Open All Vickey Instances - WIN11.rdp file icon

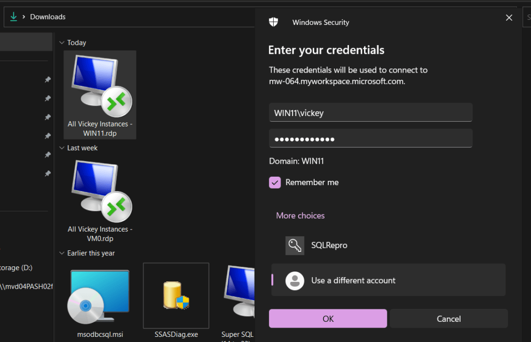click(x=101, y=86)
